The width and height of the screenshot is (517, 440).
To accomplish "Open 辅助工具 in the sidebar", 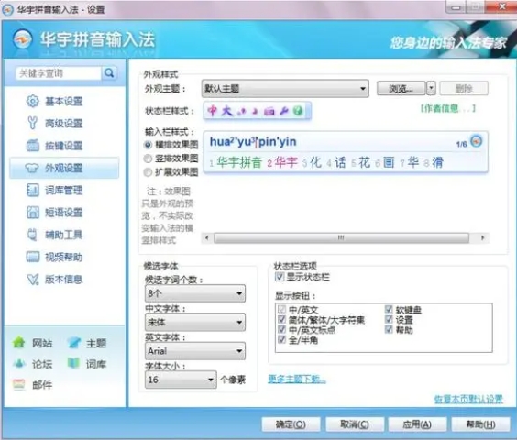I will point(64,235).
